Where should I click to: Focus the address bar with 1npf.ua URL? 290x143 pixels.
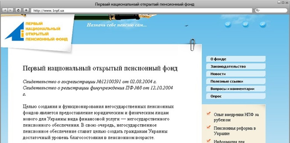[141, 10]
